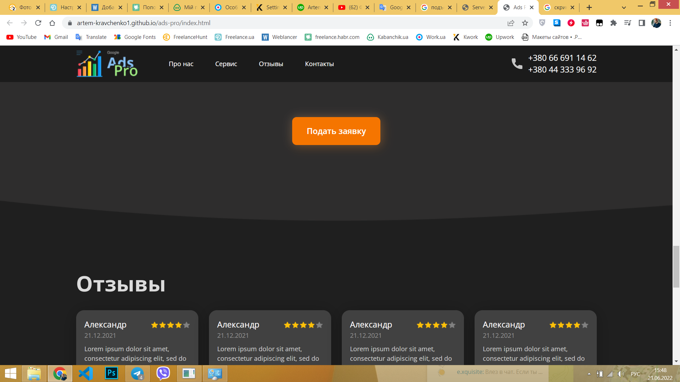Select Контакты in the navigation menu
Image resolution: width=680 pixels, height=382 pixels.
point(319,64)
